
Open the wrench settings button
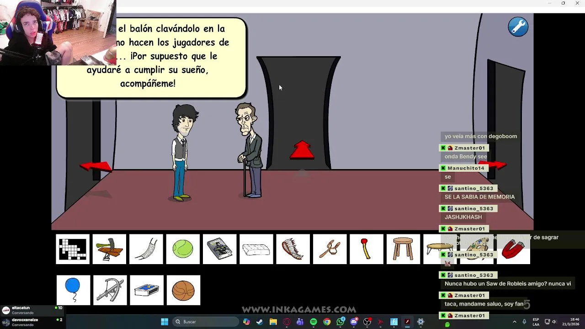click(518, 27)
